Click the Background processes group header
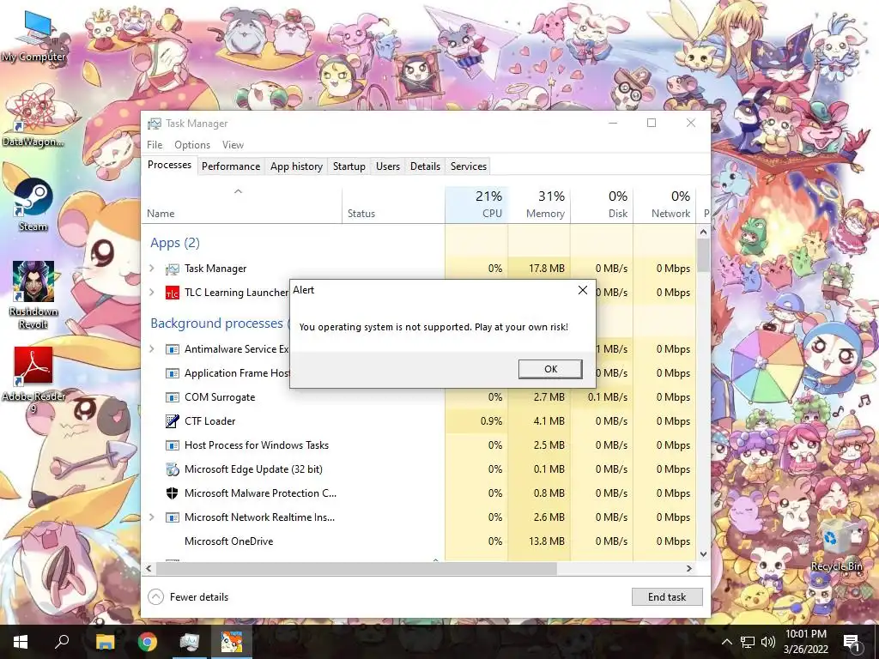The image size is (879, 659). [219, 323]
